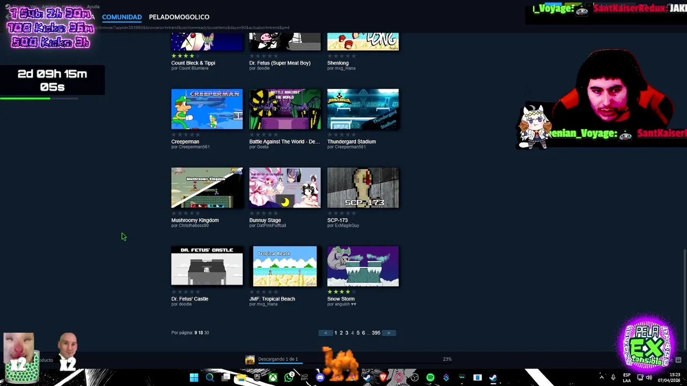Click the JMF: Tropical Beach title link
Screen dimensions: 687x386
coord(272,299)
